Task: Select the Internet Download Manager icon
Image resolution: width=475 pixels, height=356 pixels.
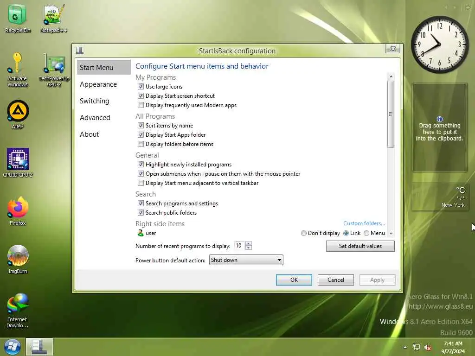Action: (x=18, y=310)
